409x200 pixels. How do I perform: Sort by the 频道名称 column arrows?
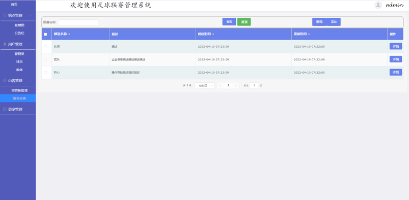pyautogui.click(x=69, y=35)
